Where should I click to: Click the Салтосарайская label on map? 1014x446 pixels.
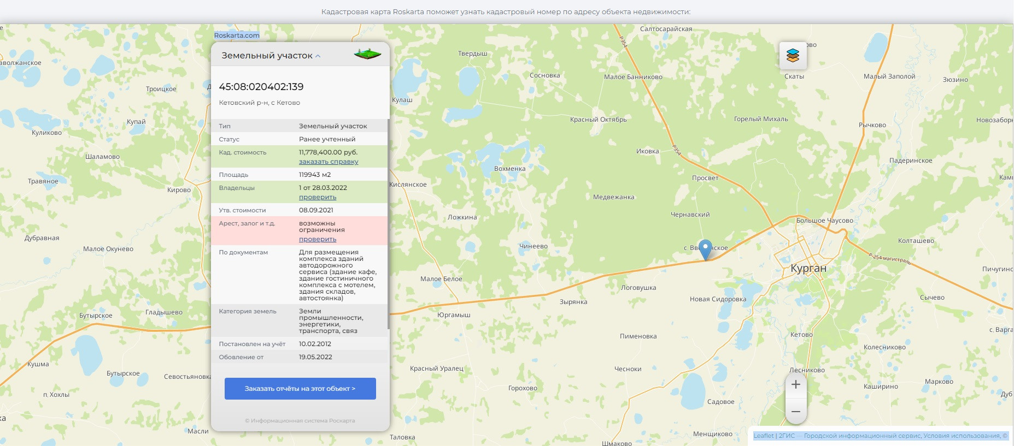coord(666,29)
